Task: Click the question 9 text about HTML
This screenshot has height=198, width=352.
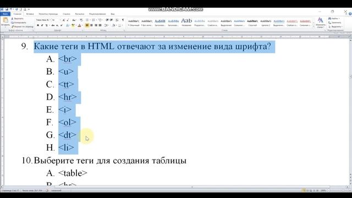Action: click(152, 46)
